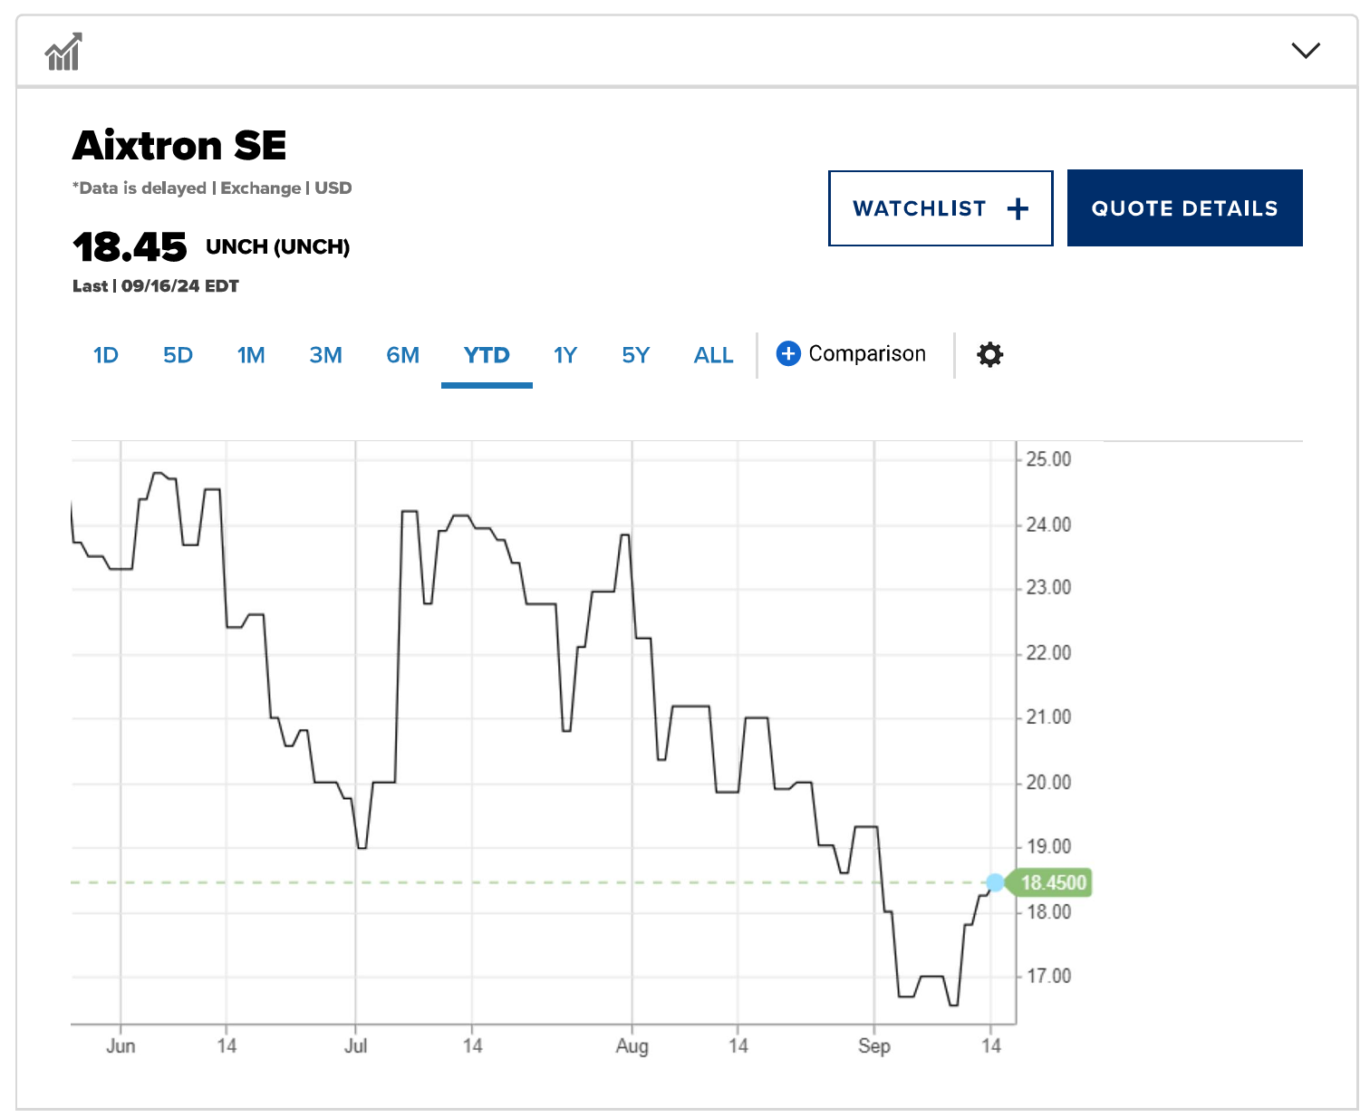Select the 1D time range
The image size is (1370, 1117).
pyautogui.click(x=106, y=355)
